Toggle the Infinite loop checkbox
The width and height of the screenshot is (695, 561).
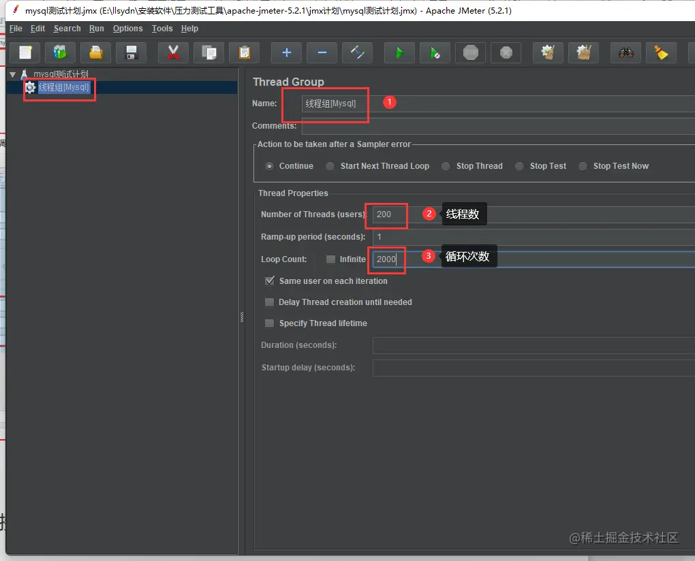click(330, 259)
